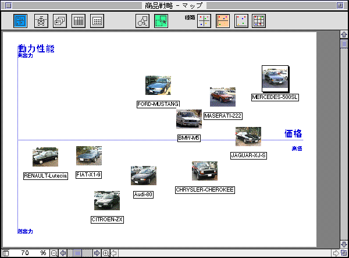Select the Audi 80 car photo
Viewport: 349px width, 258px height.
[144, 175]
